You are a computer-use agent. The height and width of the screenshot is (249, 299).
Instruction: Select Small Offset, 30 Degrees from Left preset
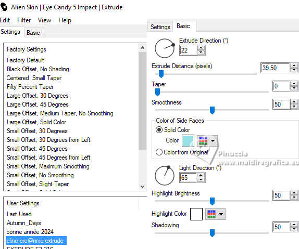(48, 140)
